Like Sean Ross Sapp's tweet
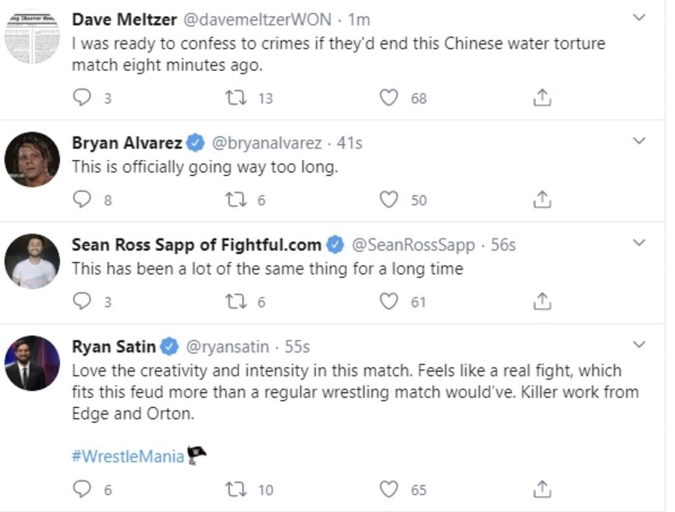 388,302
